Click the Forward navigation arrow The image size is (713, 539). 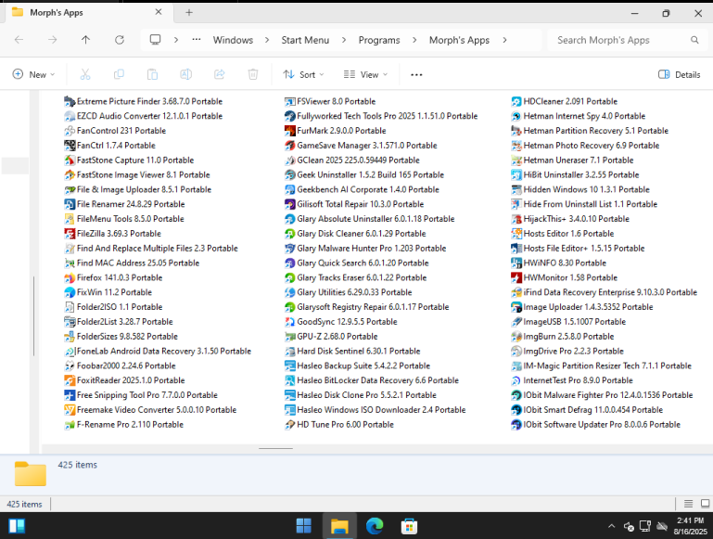coord(52,40)
